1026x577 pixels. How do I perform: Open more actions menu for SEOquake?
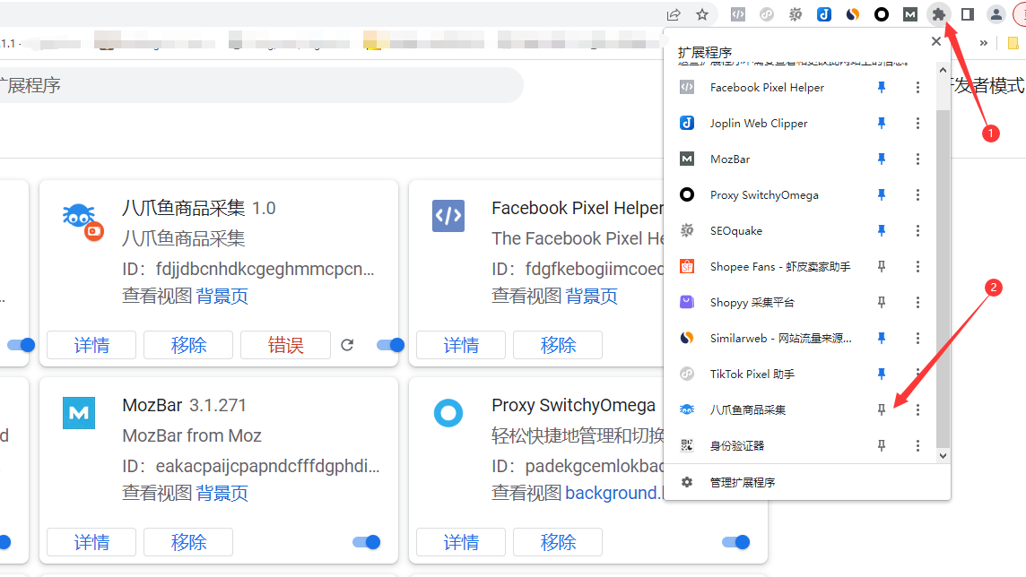(917, 230)
